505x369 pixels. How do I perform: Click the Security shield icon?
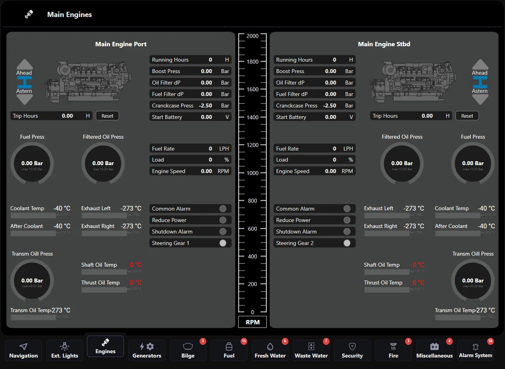pyautogui.click(x=352, y=346)
